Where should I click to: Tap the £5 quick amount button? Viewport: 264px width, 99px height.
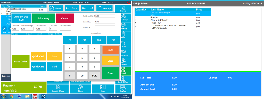[x=70, y=40]
